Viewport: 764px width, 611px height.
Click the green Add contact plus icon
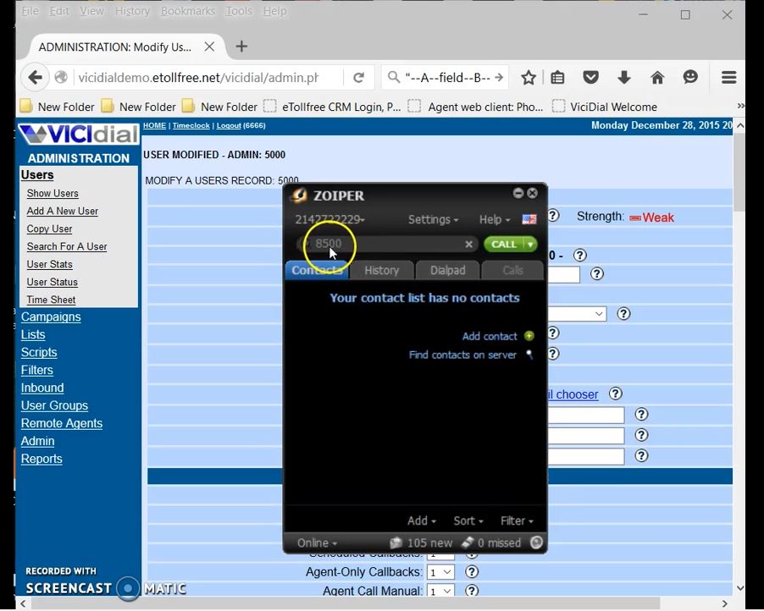click(529, 336)
